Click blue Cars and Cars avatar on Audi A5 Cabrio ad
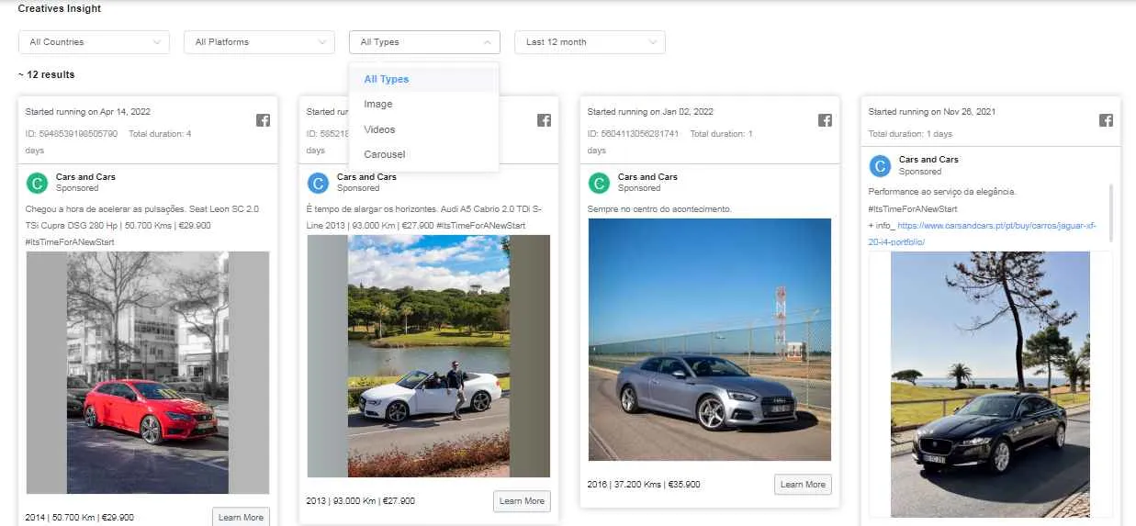This screenshot has width=1136, height=526. pyautogui.click(x=318, y=183)
